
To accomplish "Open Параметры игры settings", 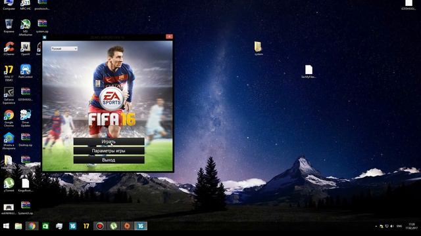I will click(x=109, y=151).
